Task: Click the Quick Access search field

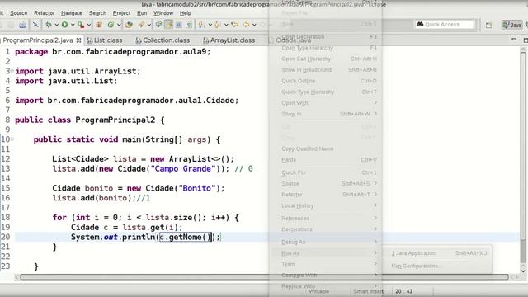Action: tap(445, 25)
